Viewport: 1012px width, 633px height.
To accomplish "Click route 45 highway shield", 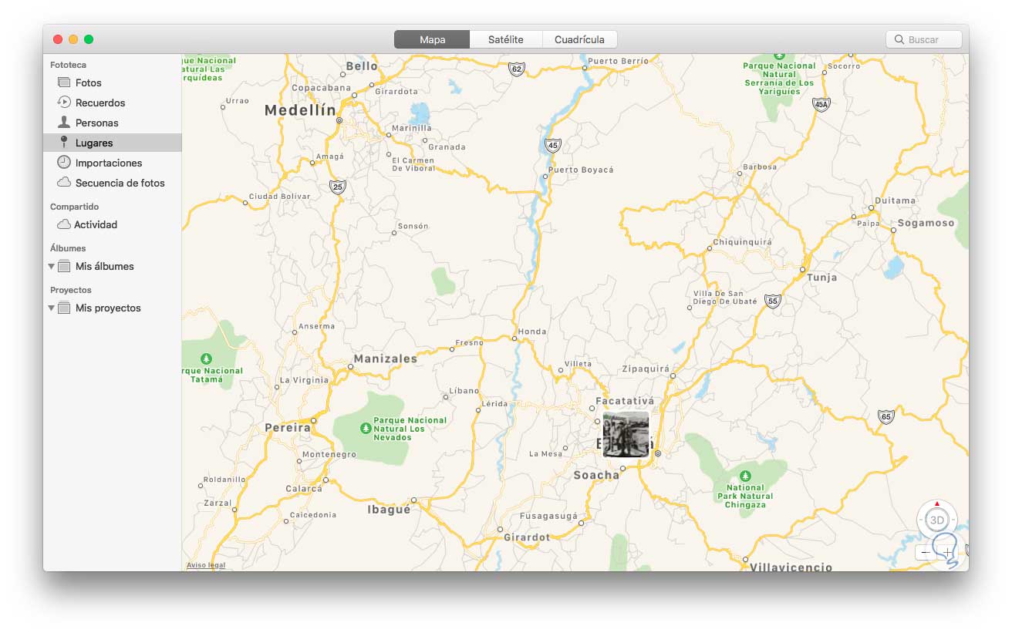I will [x=552, y=145].
